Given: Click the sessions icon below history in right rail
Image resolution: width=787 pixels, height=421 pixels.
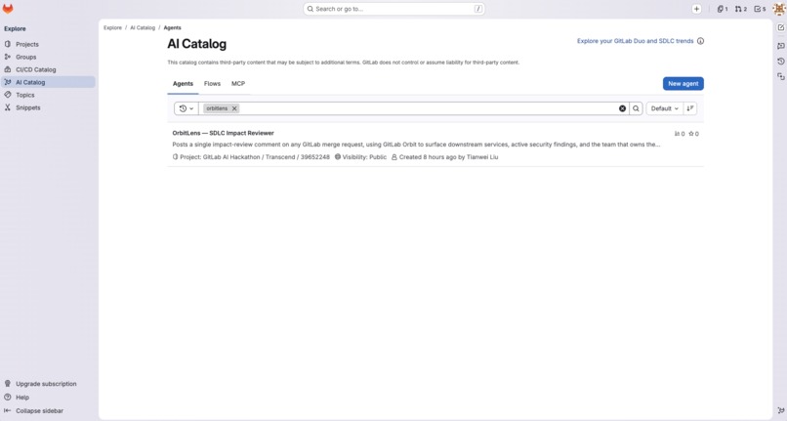Looking at the screenshot, I should pos(780,76).
